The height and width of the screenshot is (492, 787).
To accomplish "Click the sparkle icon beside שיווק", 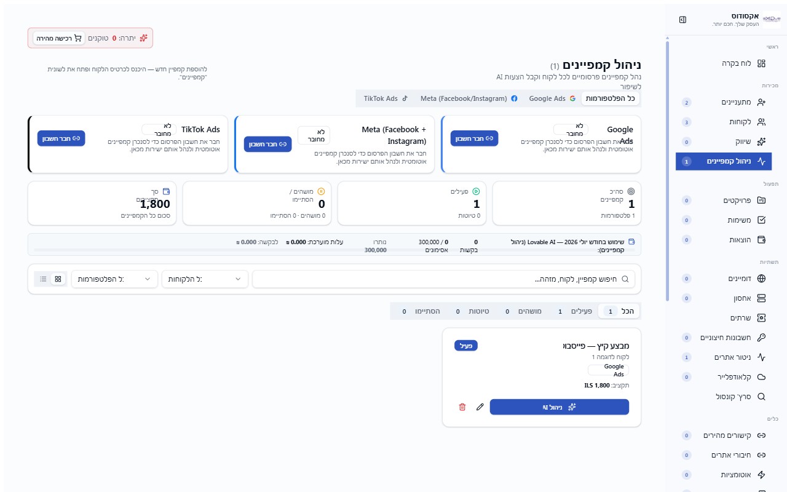I will pos(761,141).
